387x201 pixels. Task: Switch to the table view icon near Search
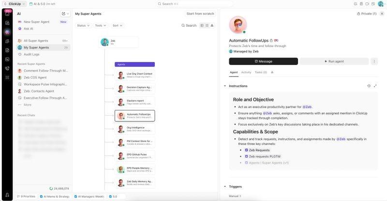[x=202, y=26]
